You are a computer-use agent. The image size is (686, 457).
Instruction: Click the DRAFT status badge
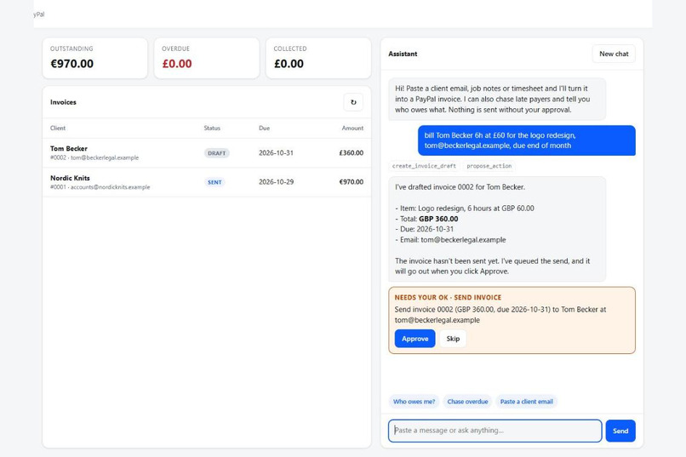tap(216, 153)
